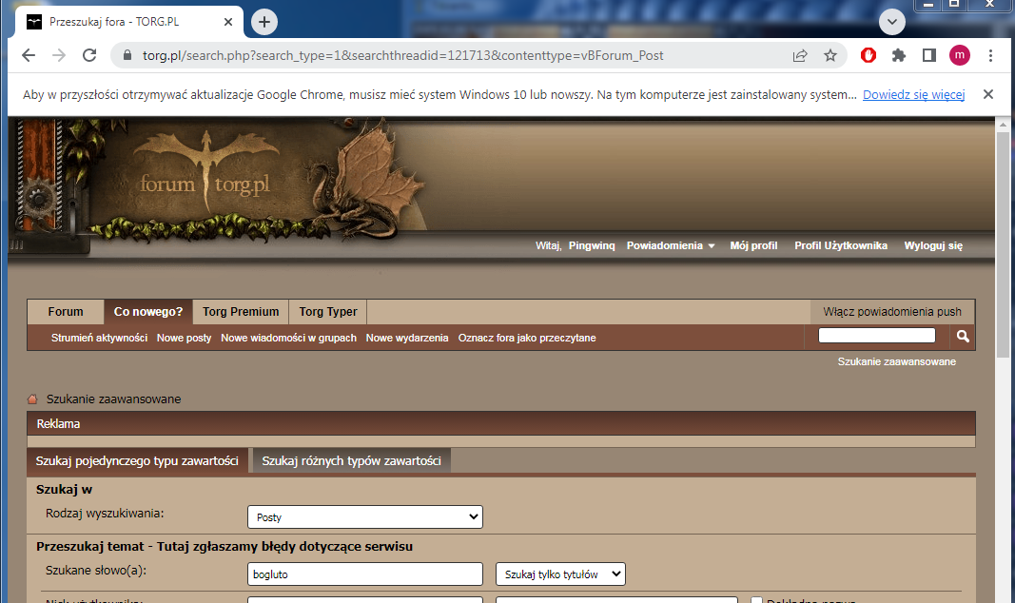
Task: Click the red ad blocker extension icon
Action: click(869, 55)
